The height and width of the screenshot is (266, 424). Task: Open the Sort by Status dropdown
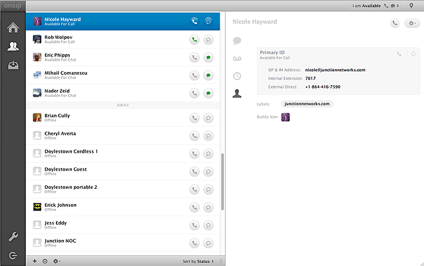pos(198,261)
